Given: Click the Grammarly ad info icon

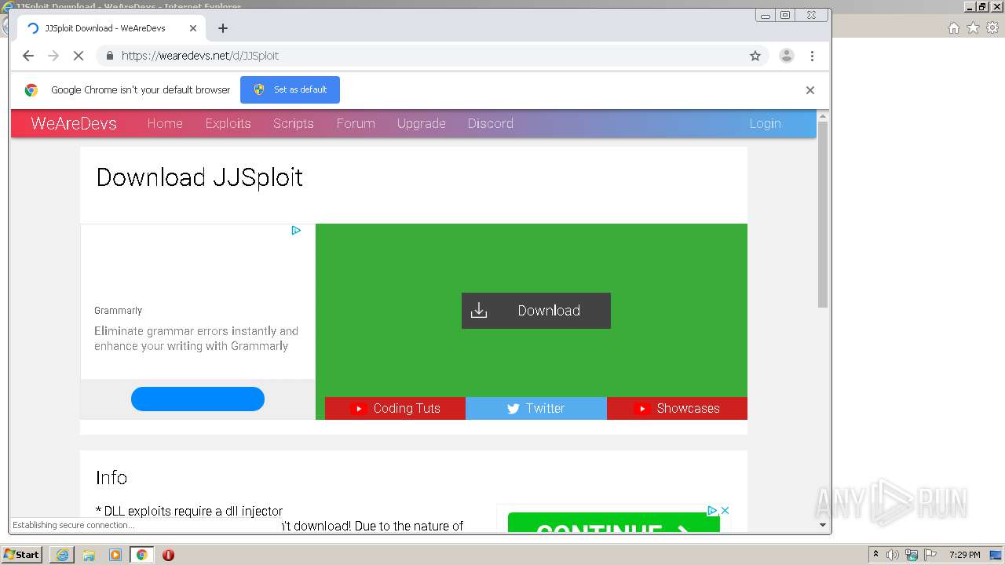Looking at the screenshot, I should click(x=296, y=230).
